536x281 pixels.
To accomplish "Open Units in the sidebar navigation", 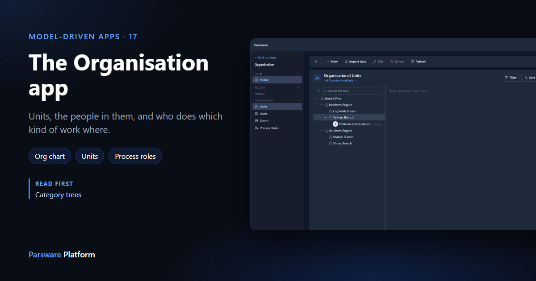I will tap(277, 107).
